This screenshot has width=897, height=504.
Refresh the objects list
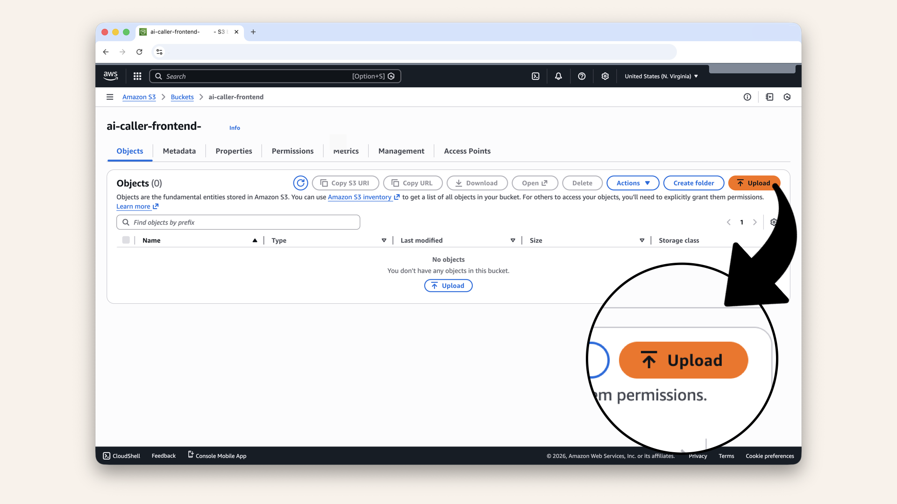click(x=300, y=183)
